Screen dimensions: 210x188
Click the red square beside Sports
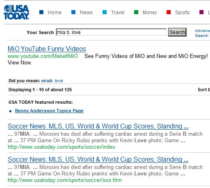point(169,12)
